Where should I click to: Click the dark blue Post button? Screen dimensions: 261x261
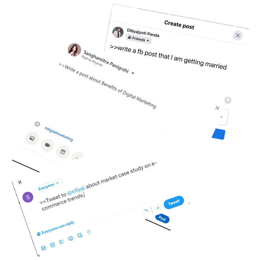(x=162, y=218)
